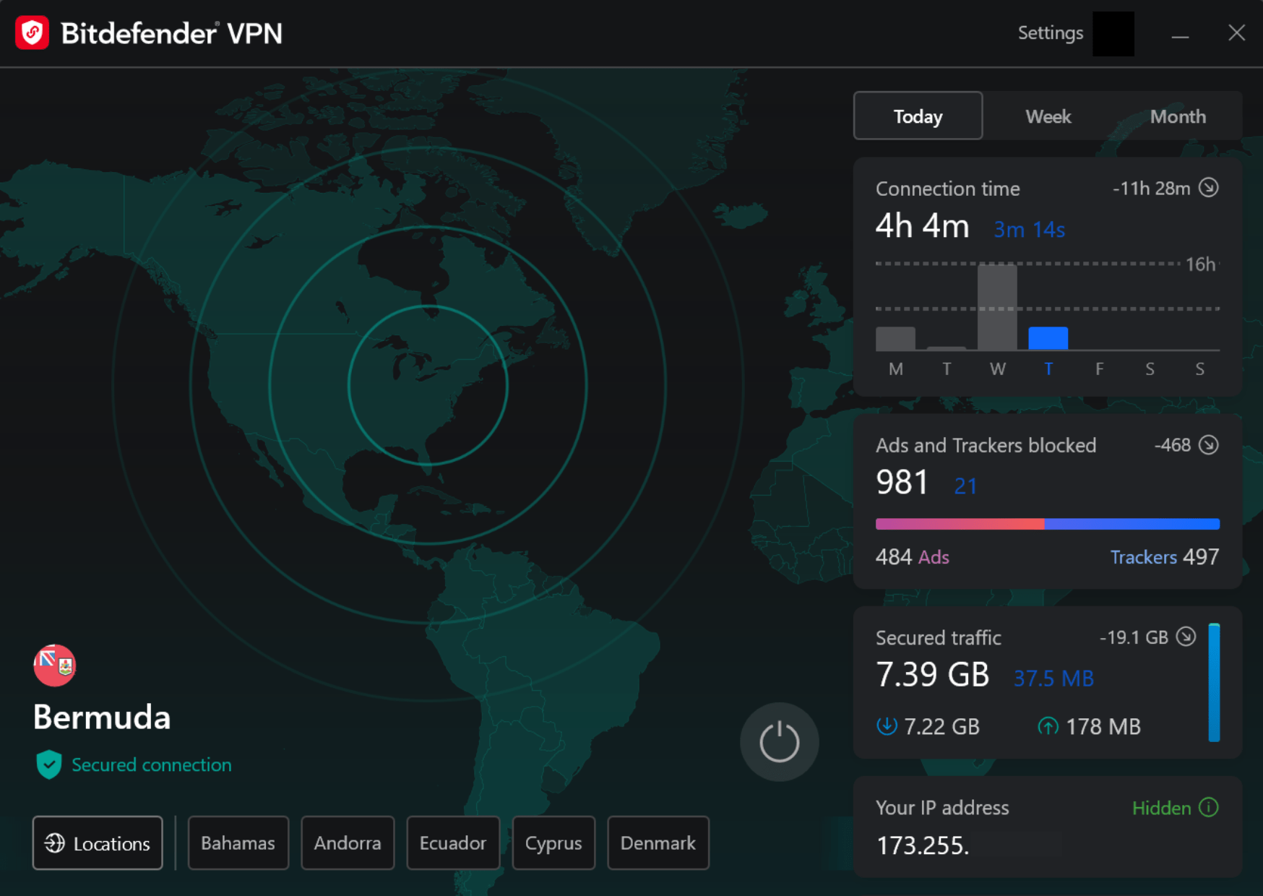Image resolution: width=1263 pixels, height=896 pixels.
Task: Click the Bitdefender VPN shield logo
Action: (x=32, y=33)
